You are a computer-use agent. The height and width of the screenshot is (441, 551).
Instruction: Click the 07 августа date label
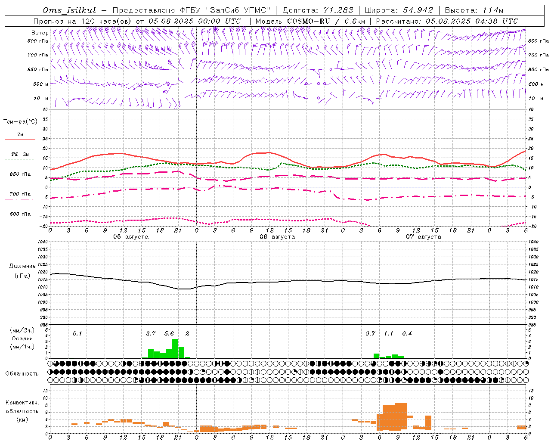click(424, 237)
